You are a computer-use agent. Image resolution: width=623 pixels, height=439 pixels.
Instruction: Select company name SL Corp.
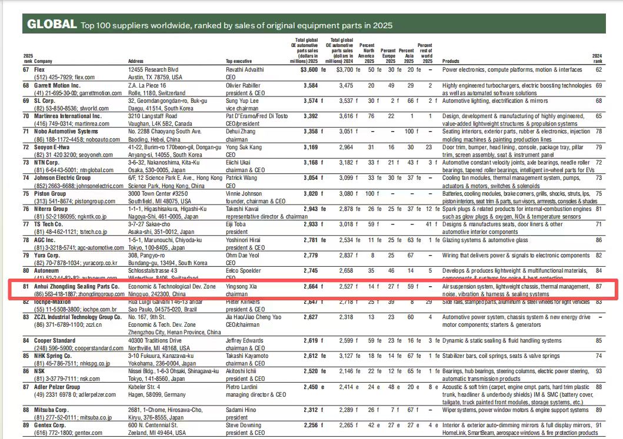click(x=44, y=101)
